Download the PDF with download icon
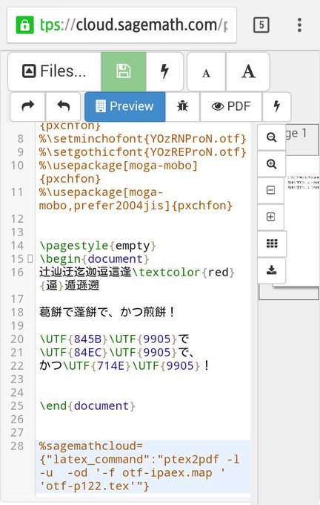The image size is (320, 505). pos(272,270)
